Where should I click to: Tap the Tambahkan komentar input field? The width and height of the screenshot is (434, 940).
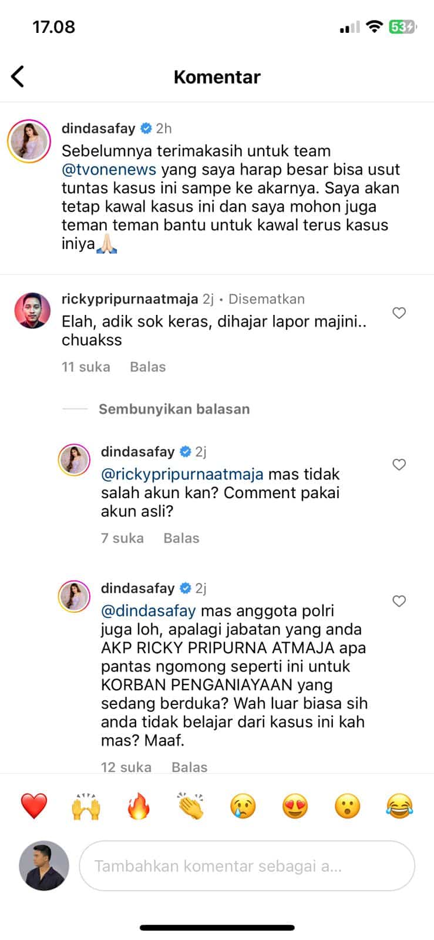247,866
